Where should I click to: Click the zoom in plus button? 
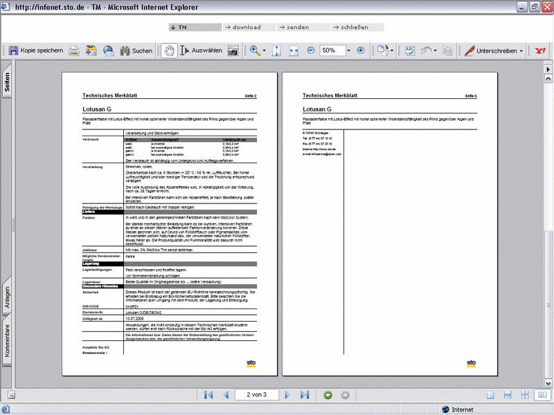(360, 50)
